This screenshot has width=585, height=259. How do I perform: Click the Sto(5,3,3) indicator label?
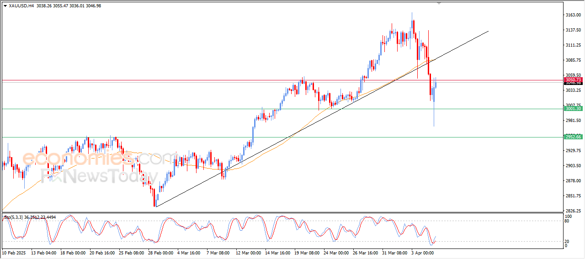click(14, 217)
